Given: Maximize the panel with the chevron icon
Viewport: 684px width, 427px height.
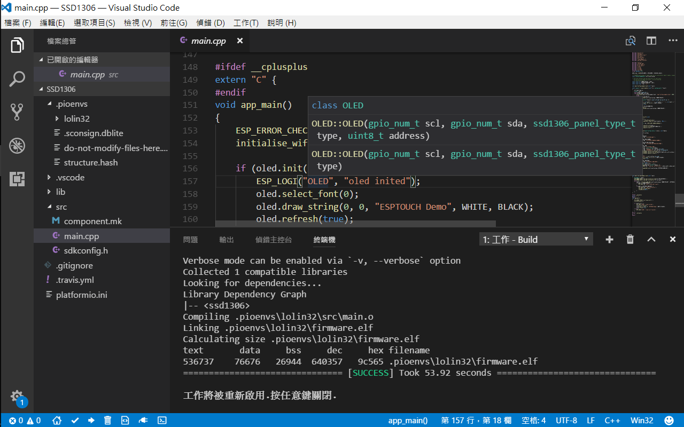Looking at the screenshot, I should [x=651, y=239].
